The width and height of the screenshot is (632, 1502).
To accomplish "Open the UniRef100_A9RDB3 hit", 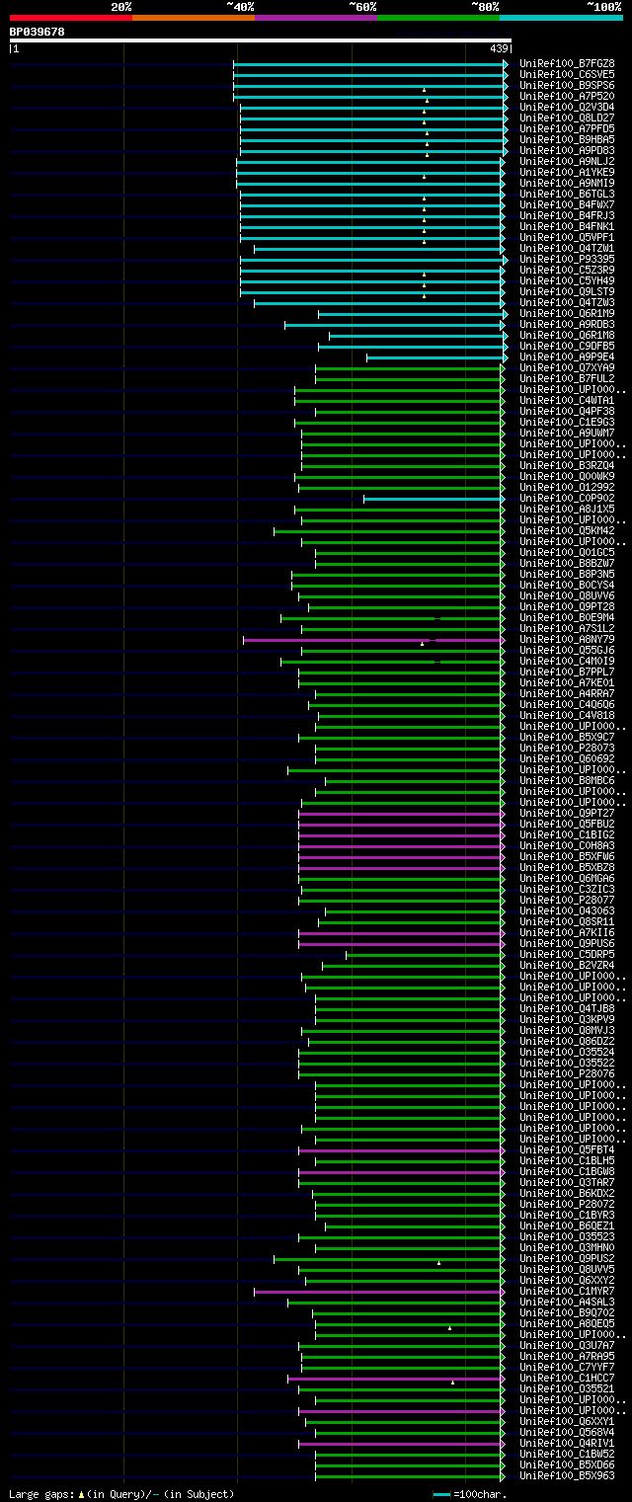I will tap(567, 324).
